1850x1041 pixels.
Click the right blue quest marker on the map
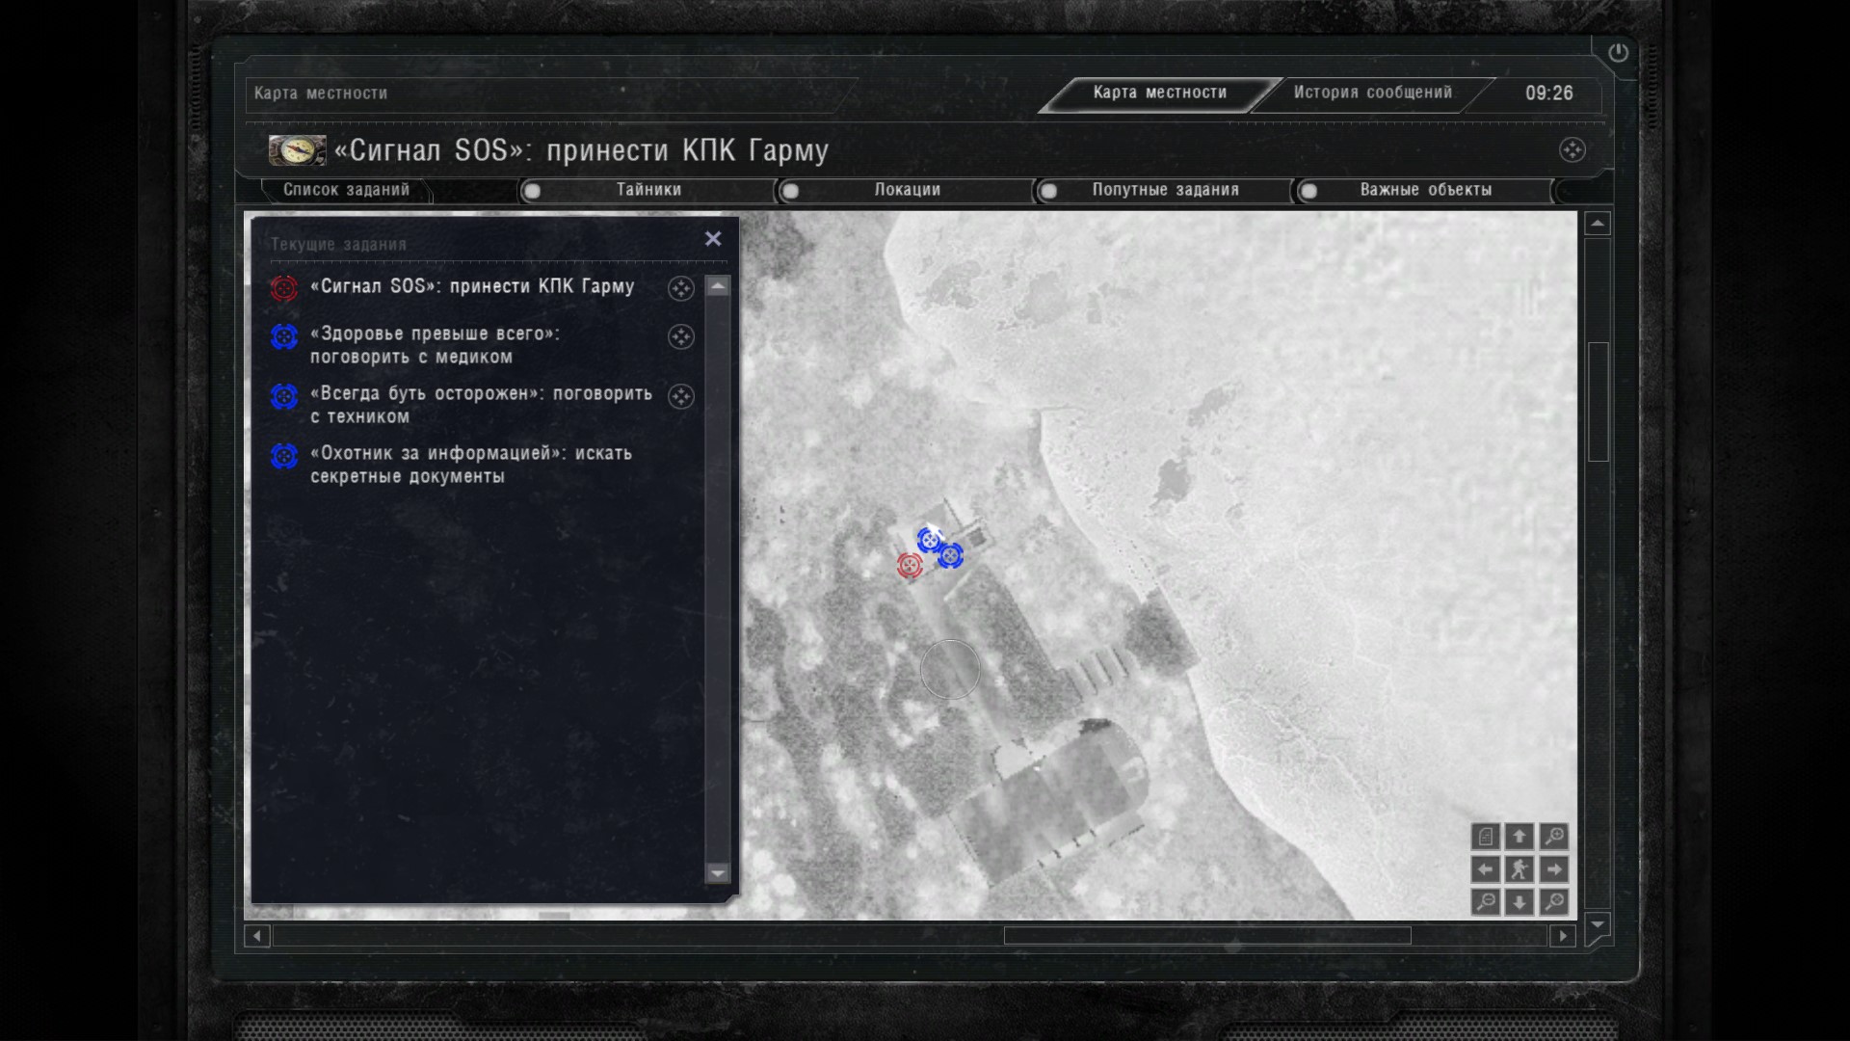pyautogui.click(x=950, y=555)
